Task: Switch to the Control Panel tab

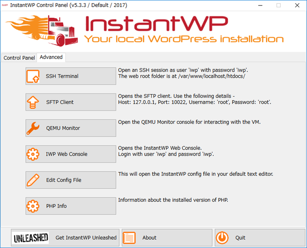Action: point(19,58)
